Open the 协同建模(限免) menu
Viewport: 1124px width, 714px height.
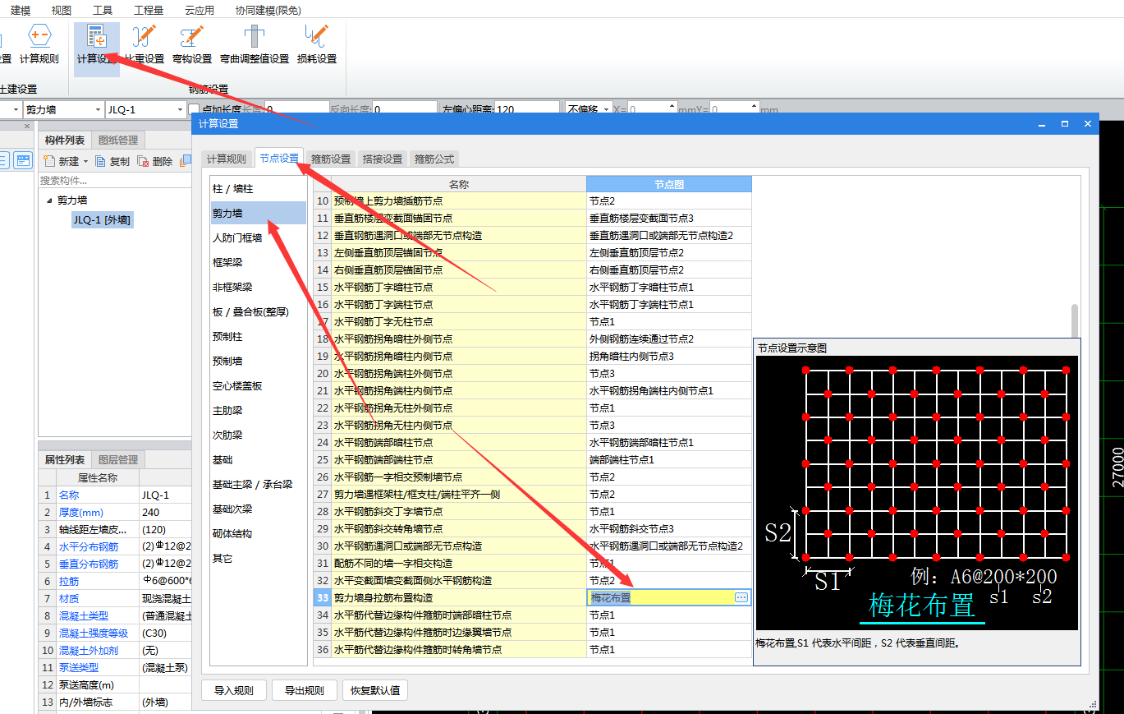coord(268,10)
